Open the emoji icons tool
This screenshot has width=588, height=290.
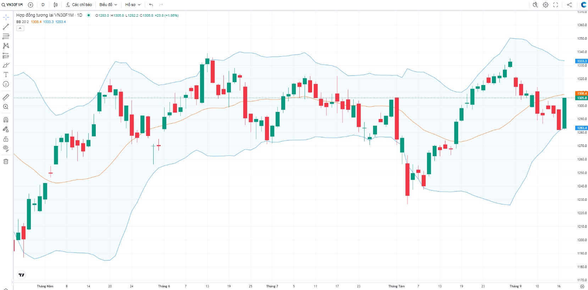coord(6,84)
